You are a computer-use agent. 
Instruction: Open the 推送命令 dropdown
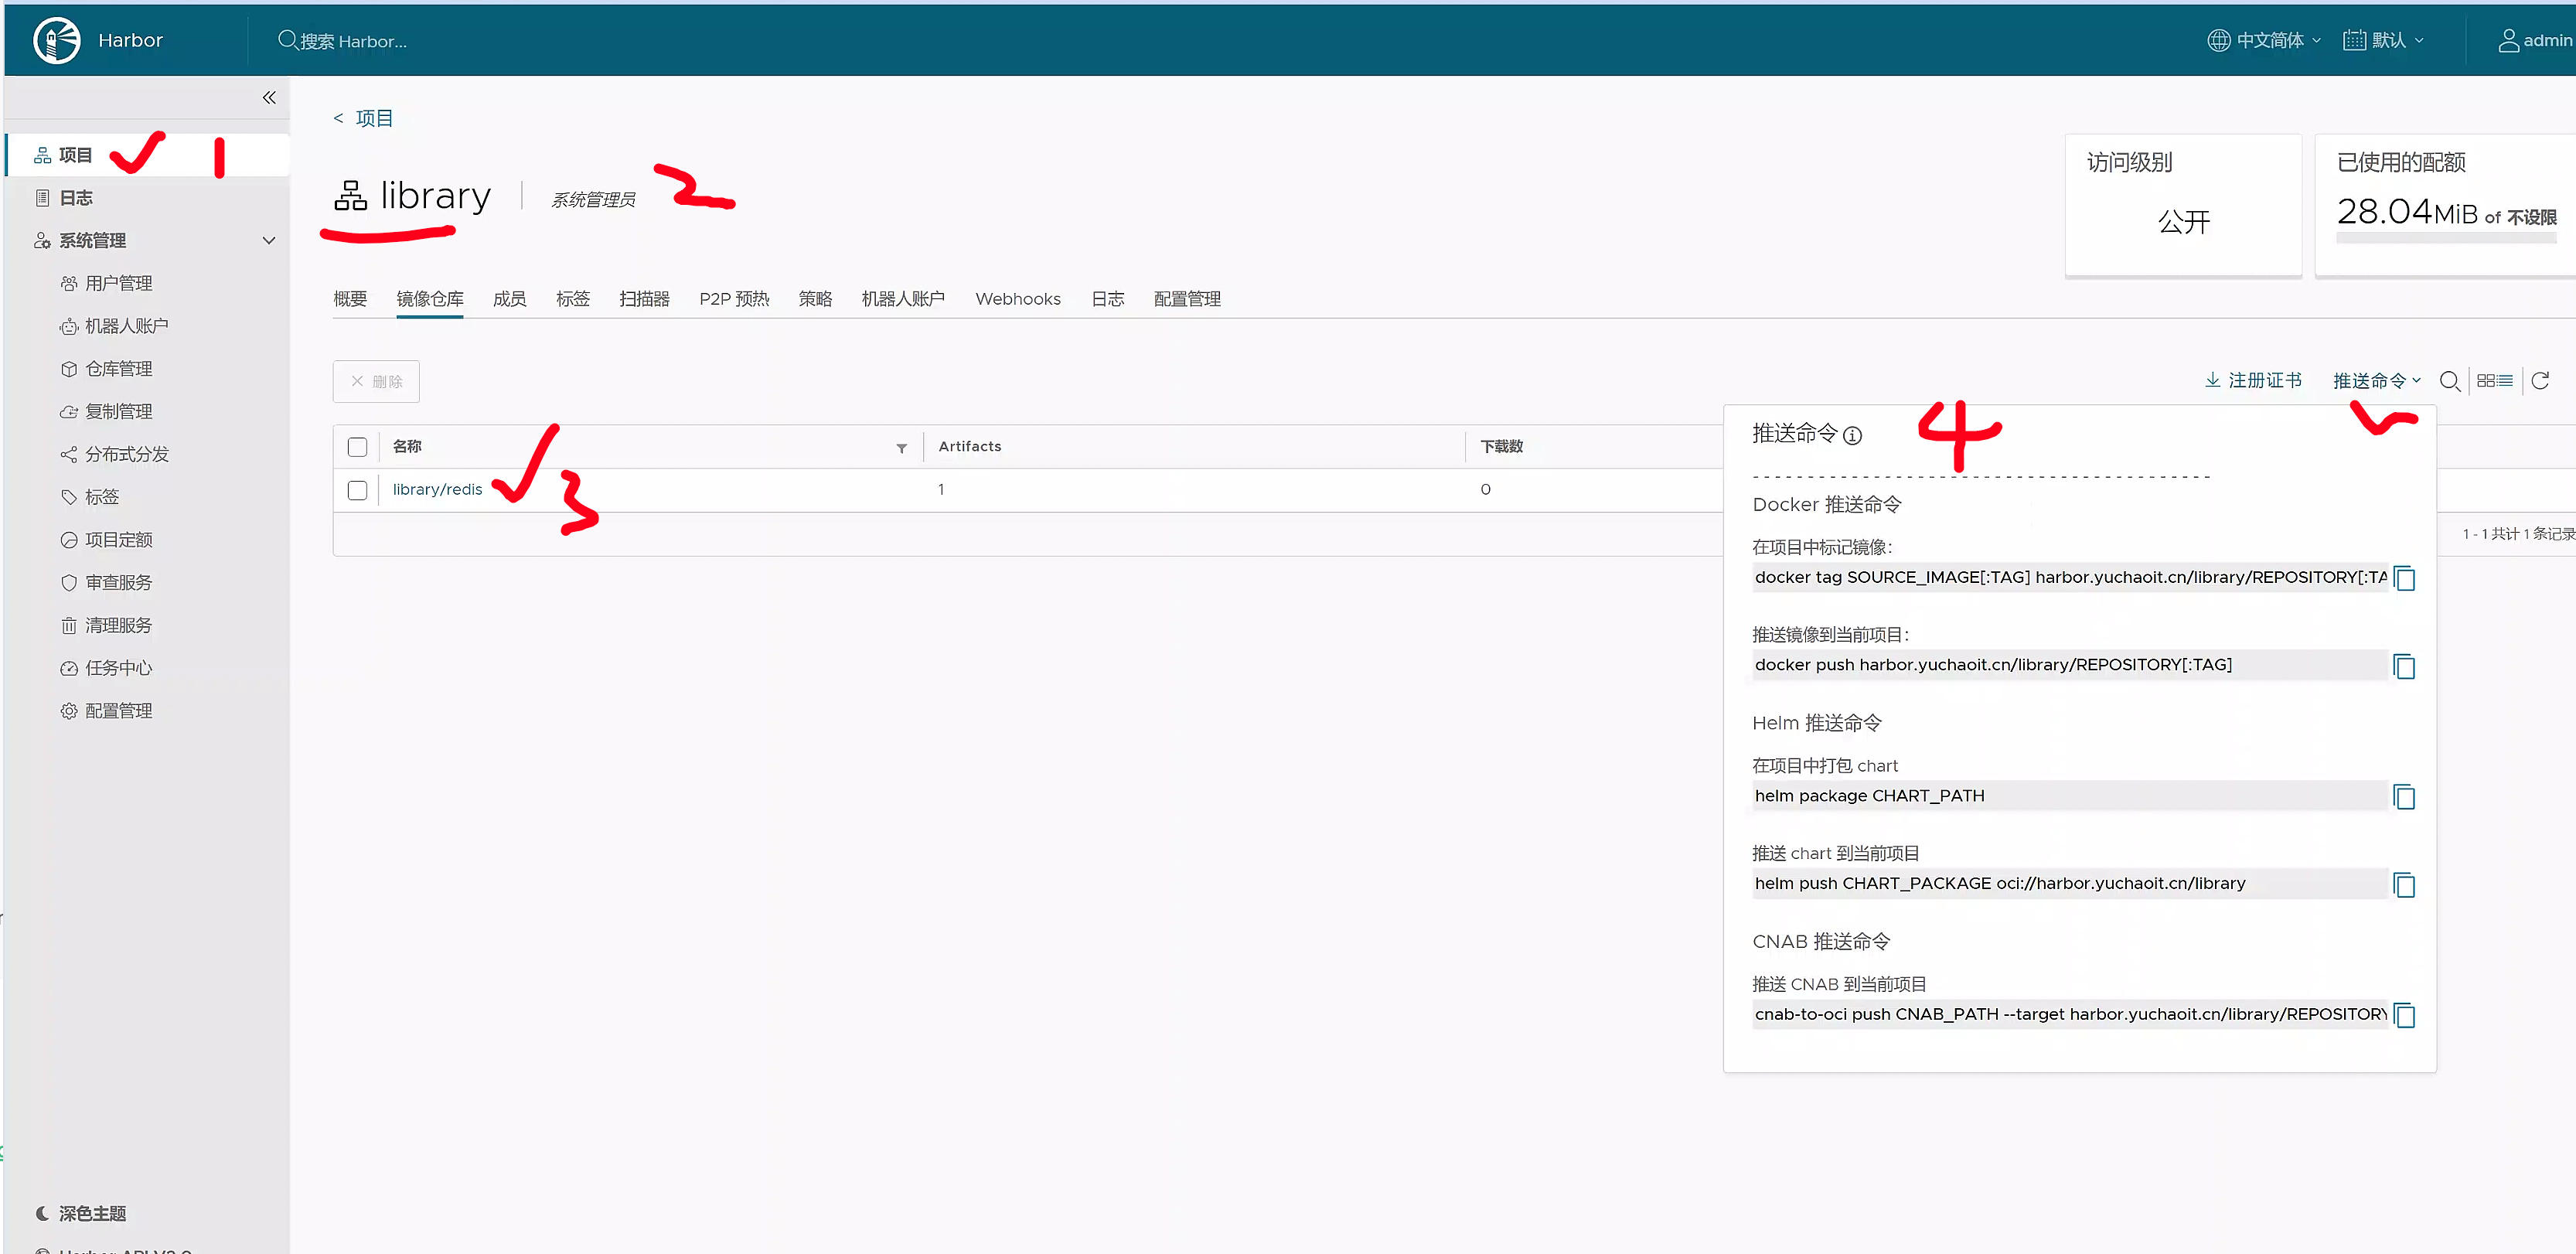pos(2376,381)
